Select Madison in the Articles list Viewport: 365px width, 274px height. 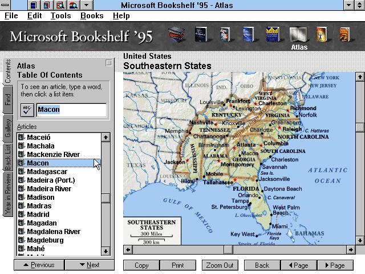(x=59, y=198)
